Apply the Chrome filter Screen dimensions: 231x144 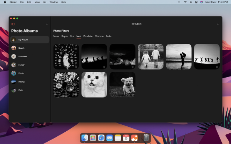[99, 36]
